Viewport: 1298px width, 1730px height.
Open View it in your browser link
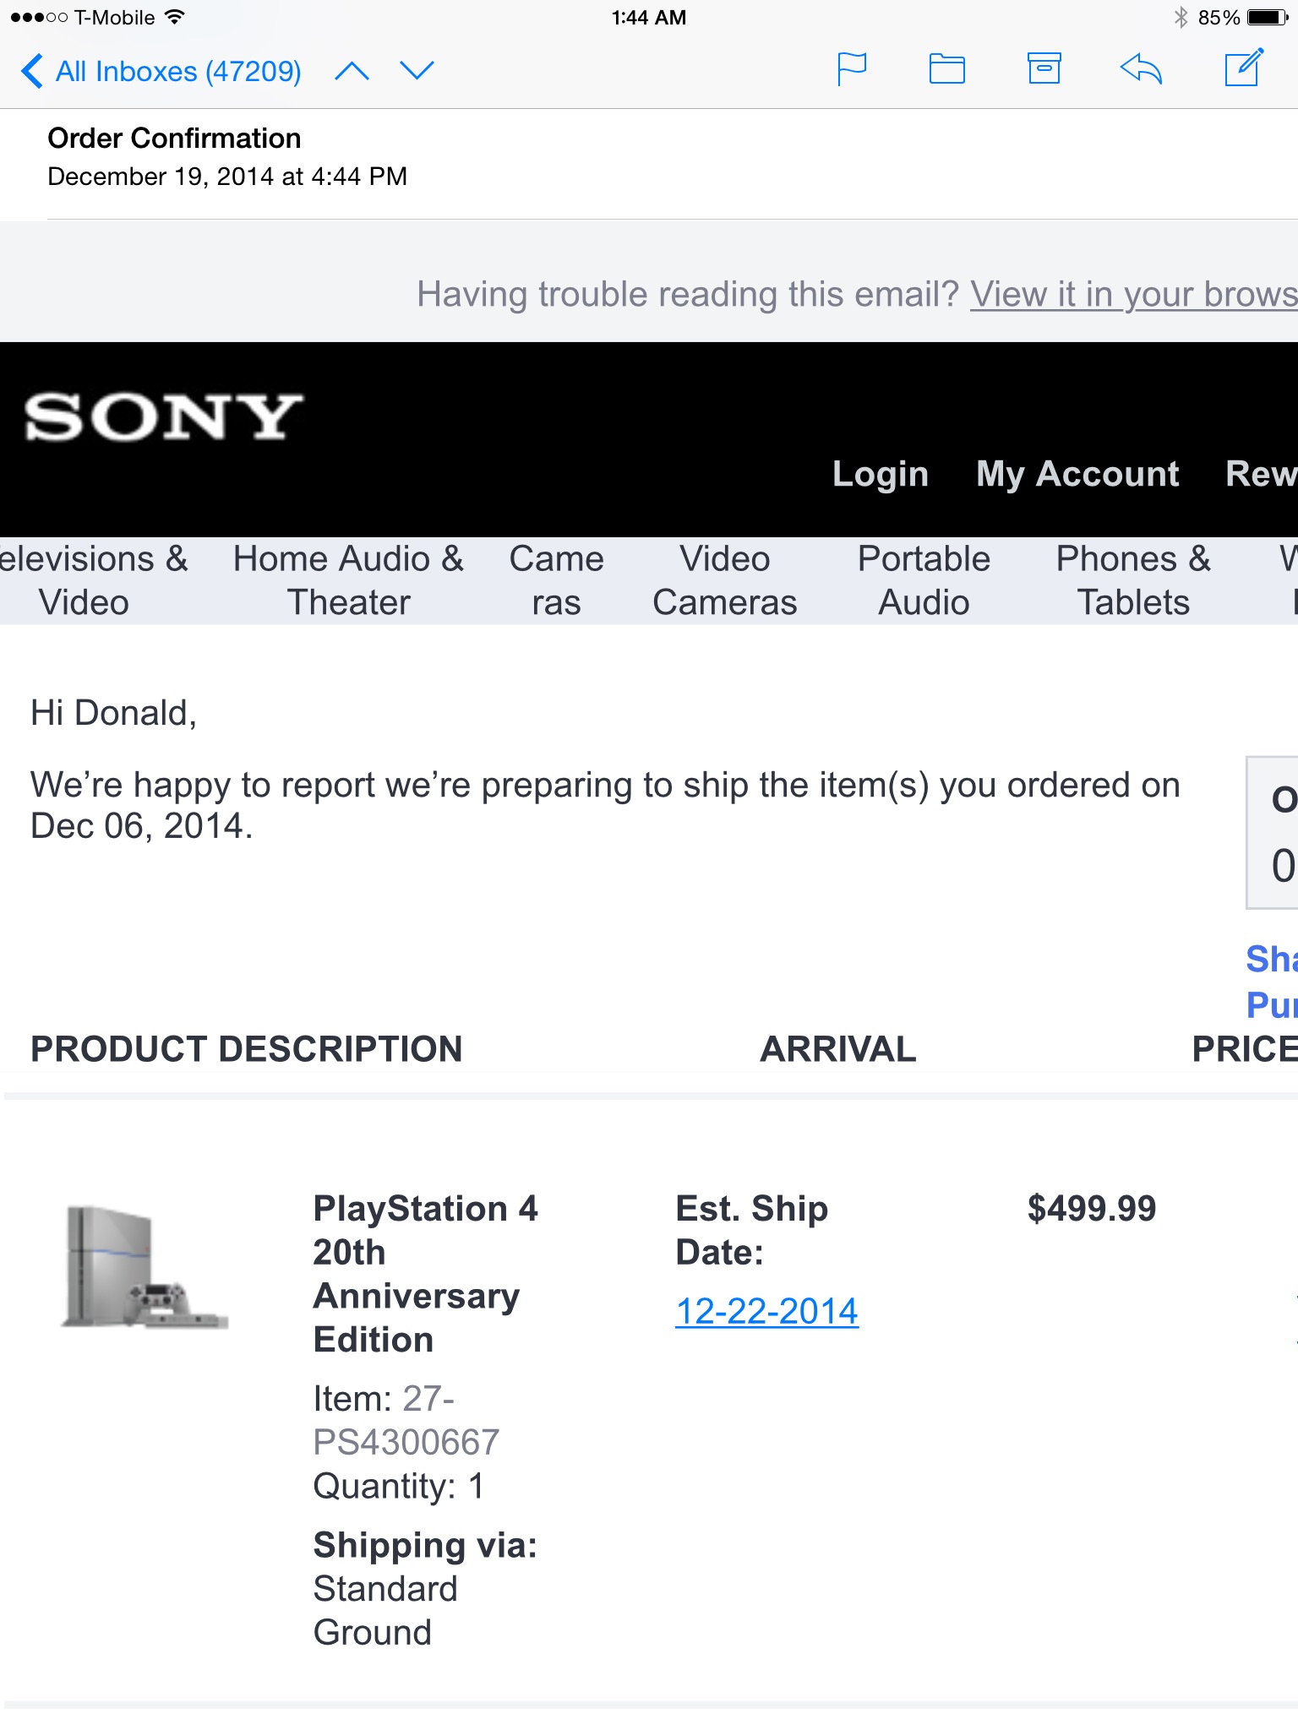click(1133, 294)
